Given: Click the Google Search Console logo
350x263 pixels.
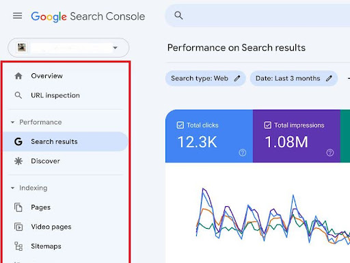Looking at the screenshot, I should [x=88, y=16].
